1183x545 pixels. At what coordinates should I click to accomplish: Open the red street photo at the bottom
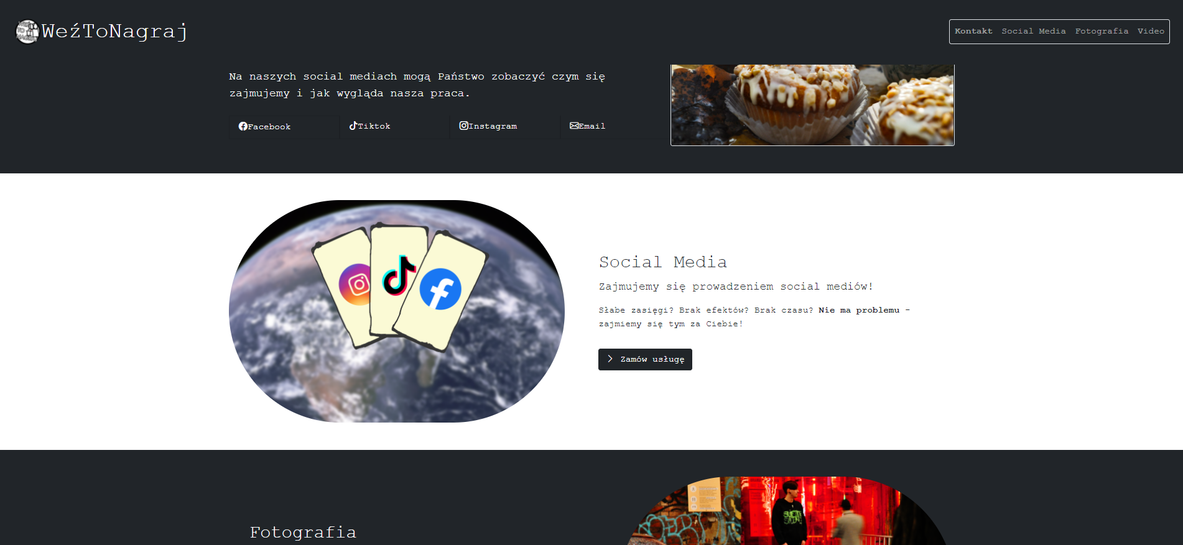click(x=787, y=511)
